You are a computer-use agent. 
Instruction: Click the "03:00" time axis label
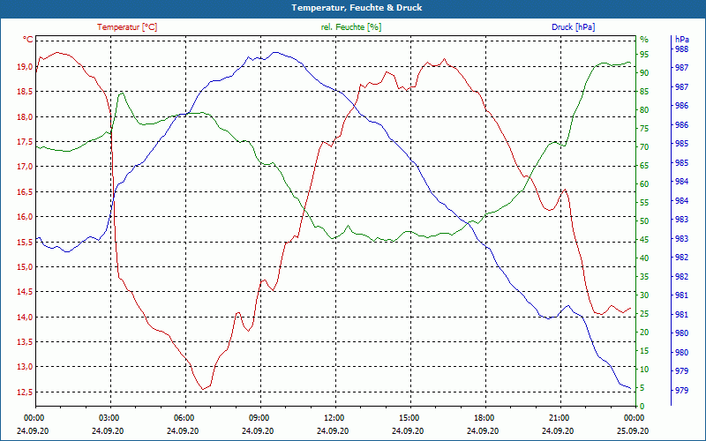click(x=108, y=418)
